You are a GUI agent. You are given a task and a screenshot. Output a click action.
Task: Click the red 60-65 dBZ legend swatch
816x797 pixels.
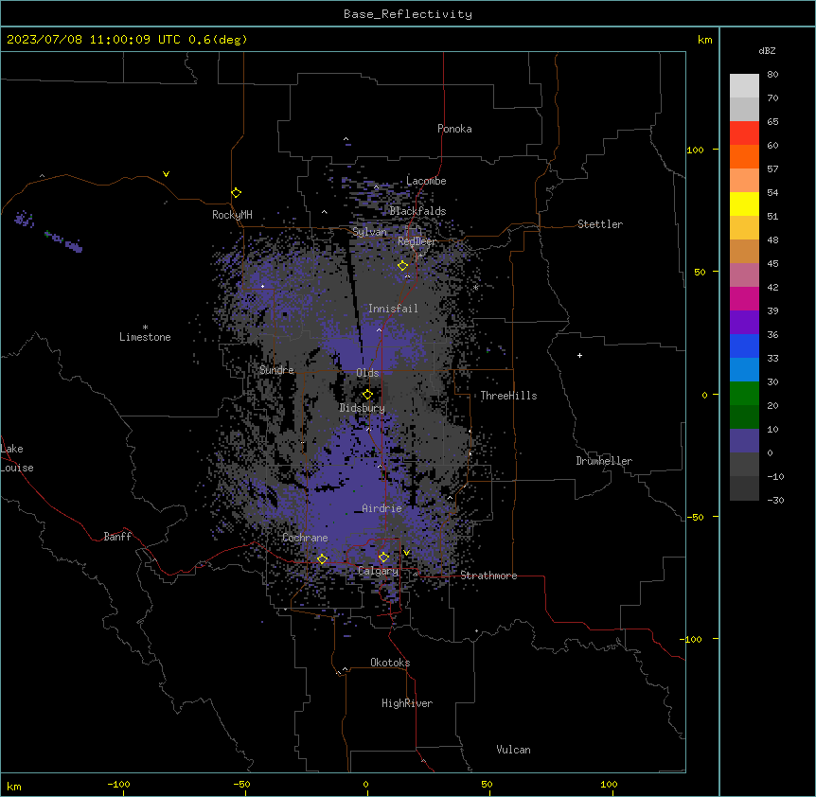(744, 133)
